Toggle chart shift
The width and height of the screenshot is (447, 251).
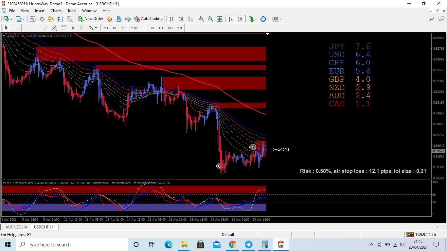click(240, 19)
